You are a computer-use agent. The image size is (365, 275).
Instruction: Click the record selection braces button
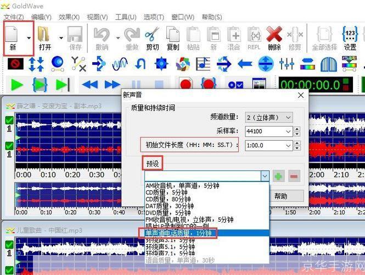pos(209,84)
